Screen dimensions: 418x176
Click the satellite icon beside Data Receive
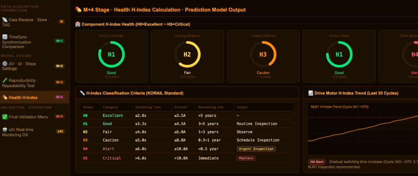tap(5, 20)
